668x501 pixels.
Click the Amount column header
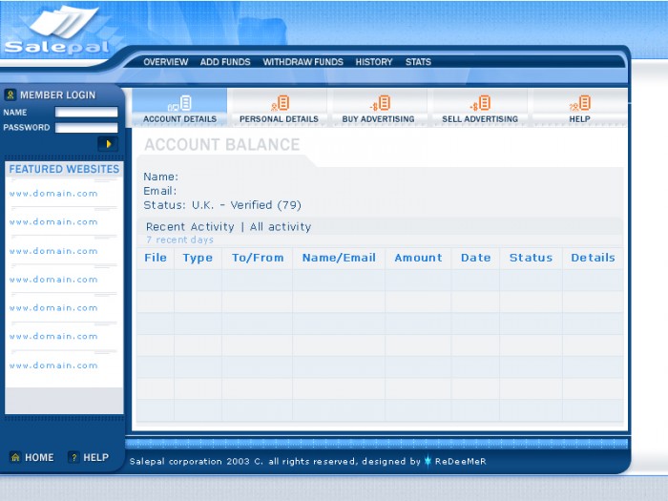[418, 258]
